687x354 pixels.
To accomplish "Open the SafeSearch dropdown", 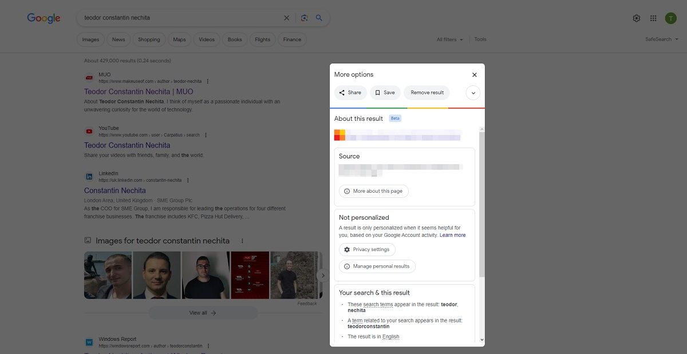I will (661, 39).
